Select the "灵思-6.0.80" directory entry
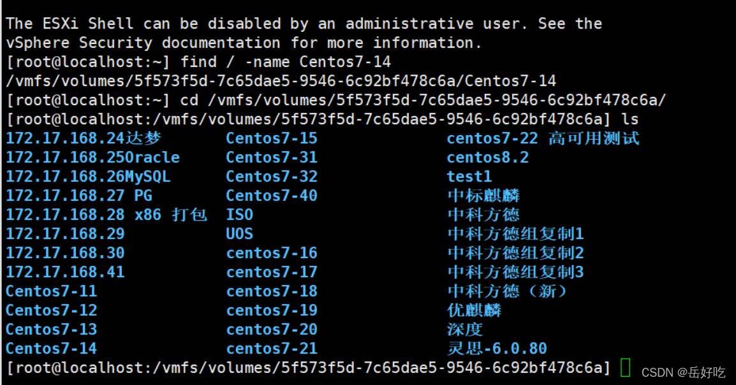 tap(497, 349)
